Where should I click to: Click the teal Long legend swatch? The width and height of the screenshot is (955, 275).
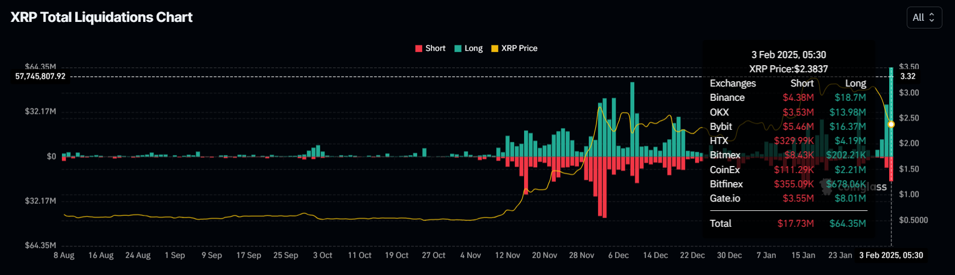click(458, 49)
